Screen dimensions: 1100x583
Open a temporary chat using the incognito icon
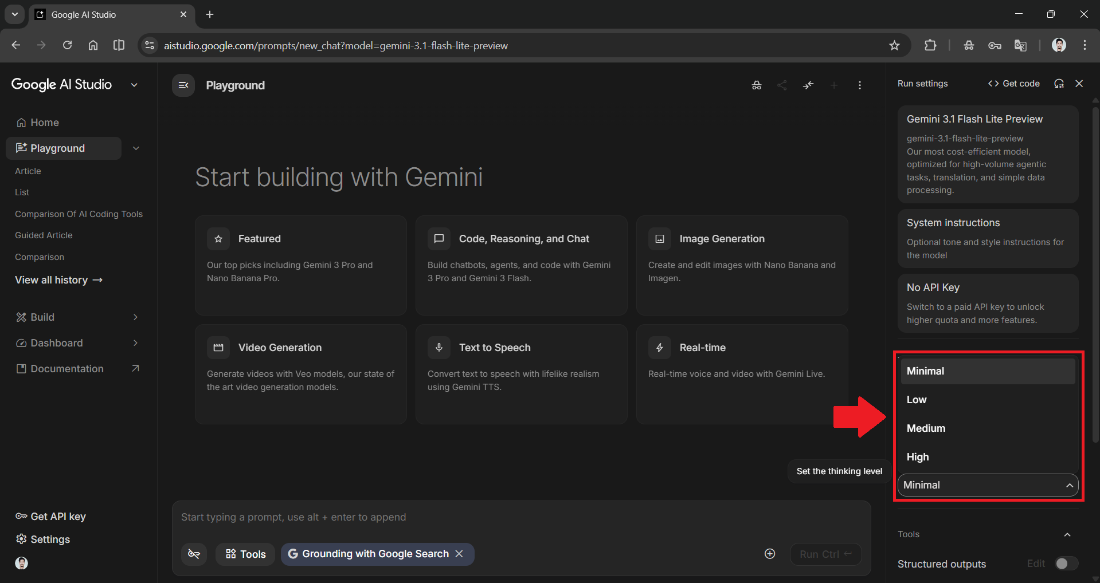pyautogui.click(x=756, y=85)
